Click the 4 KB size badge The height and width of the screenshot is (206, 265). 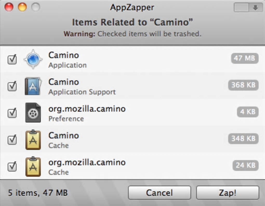point(248,112)
